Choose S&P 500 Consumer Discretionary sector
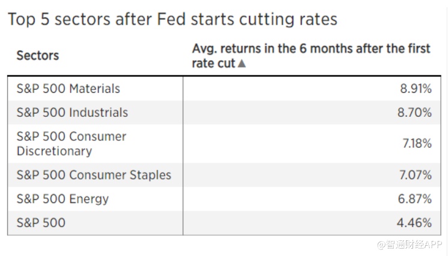Image resolution: width=448 pixels, height=256 pixels. tap(71, 143)
